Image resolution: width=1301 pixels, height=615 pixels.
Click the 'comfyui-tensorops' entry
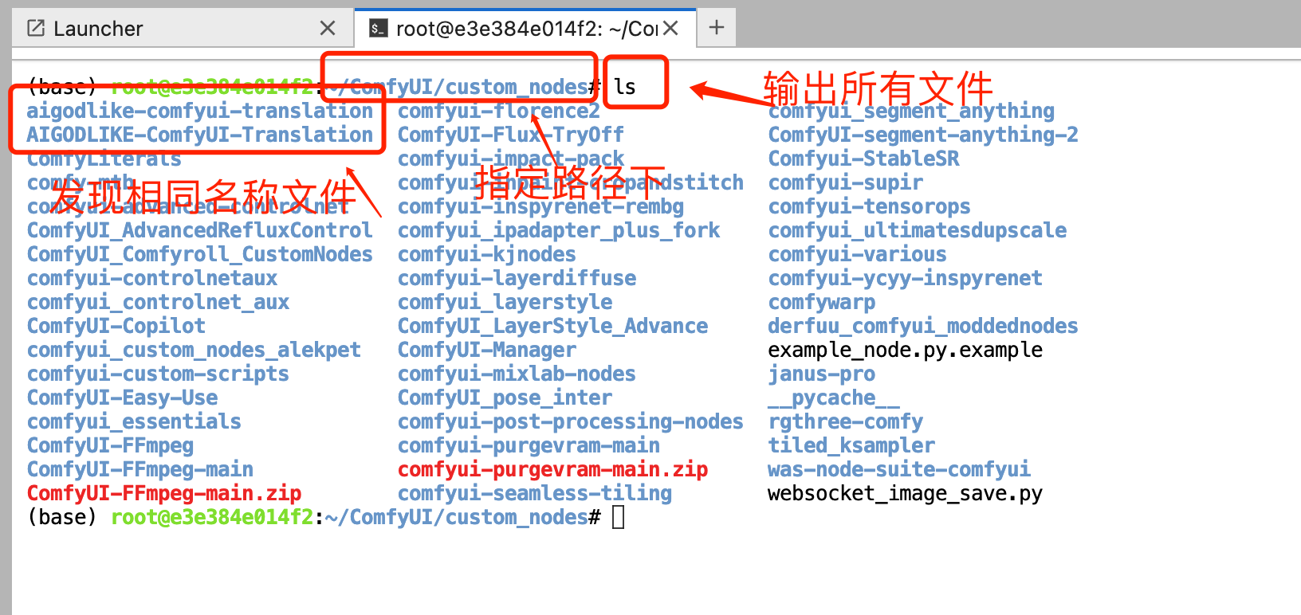(x=870, y=206)
